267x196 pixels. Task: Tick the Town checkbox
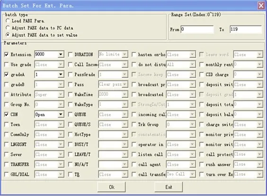pos(7,124)
